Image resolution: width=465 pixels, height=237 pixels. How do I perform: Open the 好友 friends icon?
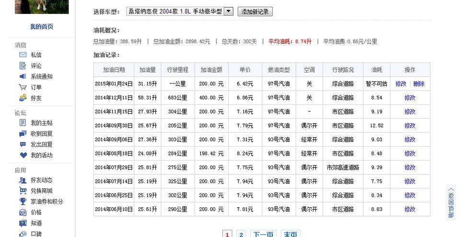(x=23, y=98)
